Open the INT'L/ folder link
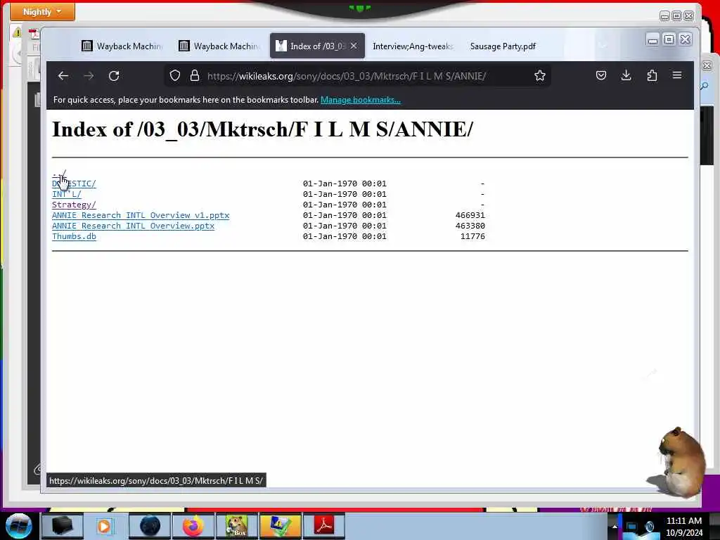The height and width of the screenshot is (540, 720). 67,194
